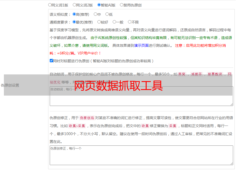Click the 收集>采集 example tag

pos(77,126)
